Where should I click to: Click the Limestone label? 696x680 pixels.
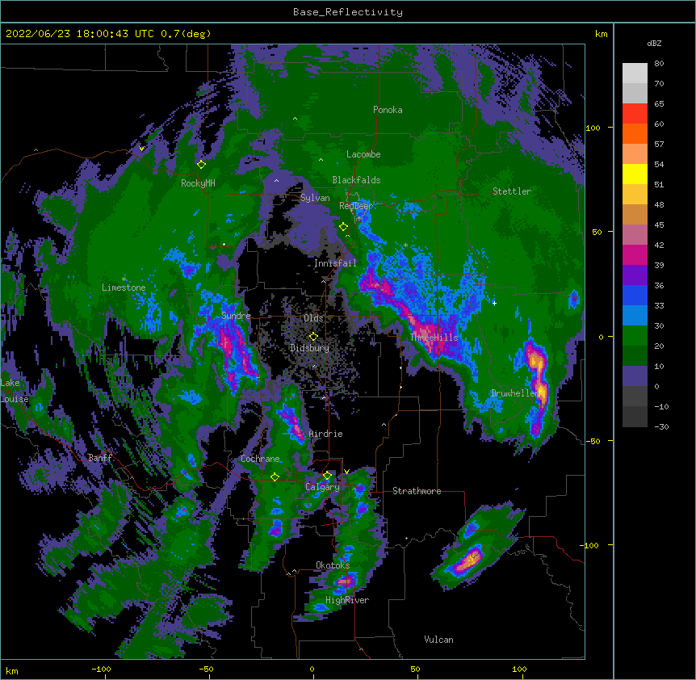124,288
